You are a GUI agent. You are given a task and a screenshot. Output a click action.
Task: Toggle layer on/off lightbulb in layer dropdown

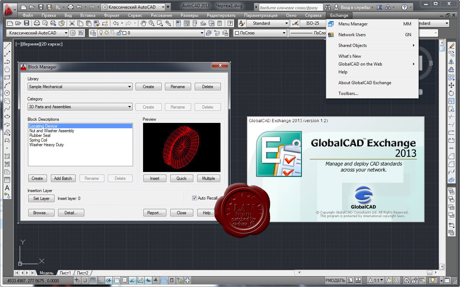[x=101, y=33]
